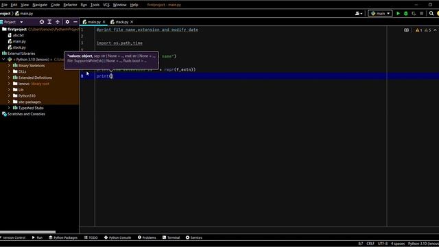Select abc.txt in the project tree
This screenshot has height=247, width=439.
pos(18,35)
